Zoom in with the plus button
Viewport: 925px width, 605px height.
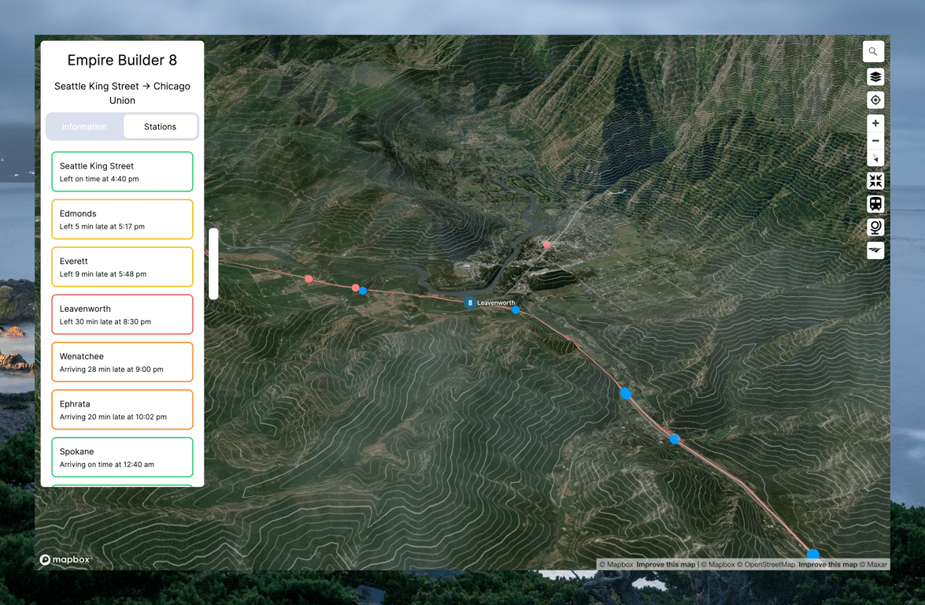(x=875, y=124)
